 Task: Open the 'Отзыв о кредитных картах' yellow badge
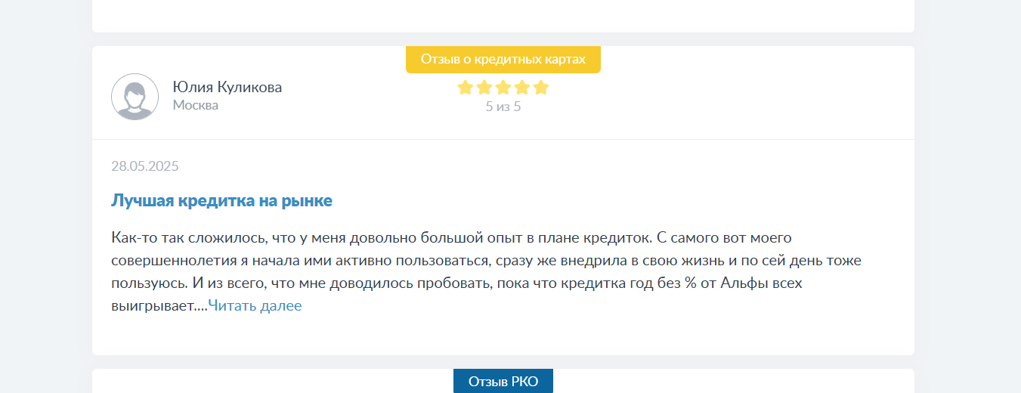click(x=503, y=59)
